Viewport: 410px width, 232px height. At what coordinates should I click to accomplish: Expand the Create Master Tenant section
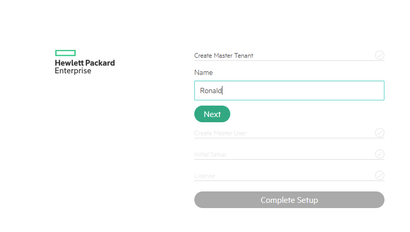pos(224,56)
